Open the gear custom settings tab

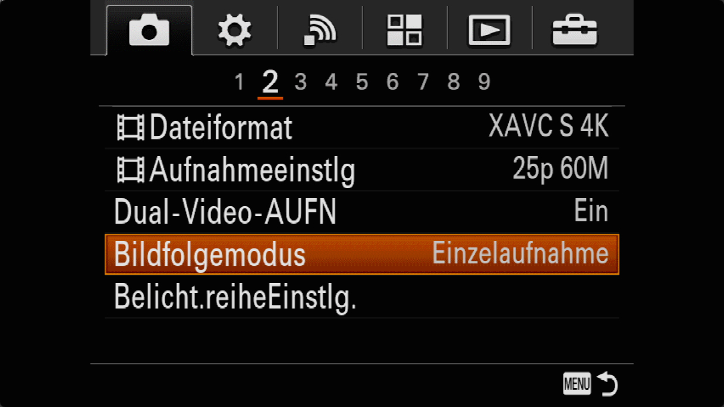pos(234,30)
